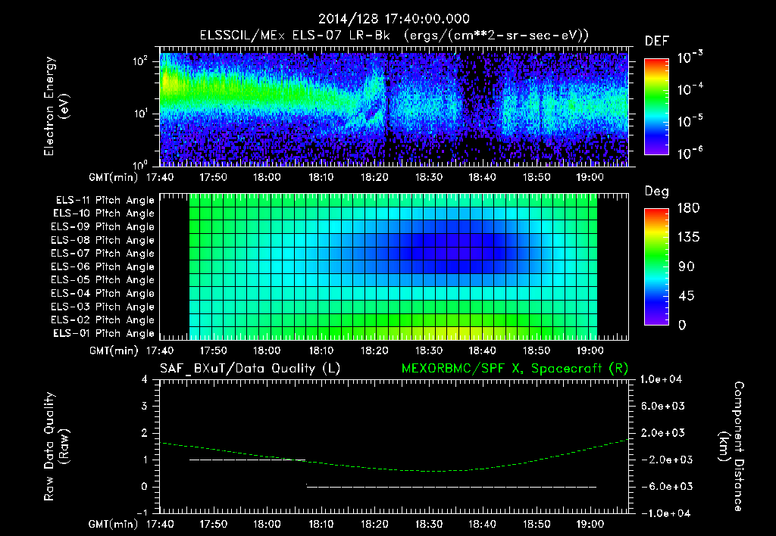Click the SAF_BXuT/Data Quality (L) label

coord(250,369)
